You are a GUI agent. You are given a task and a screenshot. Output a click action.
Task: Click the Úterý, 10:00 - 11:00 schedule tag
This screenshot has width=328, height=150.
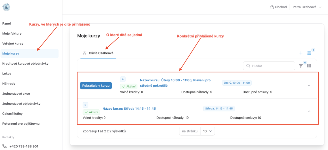click(x=237, y=83)
